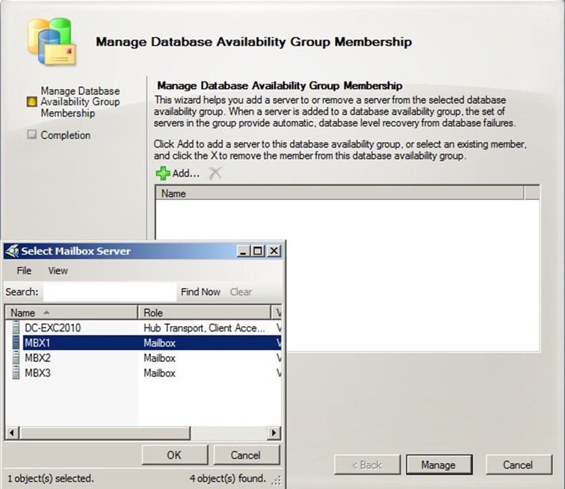The width and height of the screenshot is (565, 489).
Task: Click the MBX2 server icon
Action: tap(16, 358)
